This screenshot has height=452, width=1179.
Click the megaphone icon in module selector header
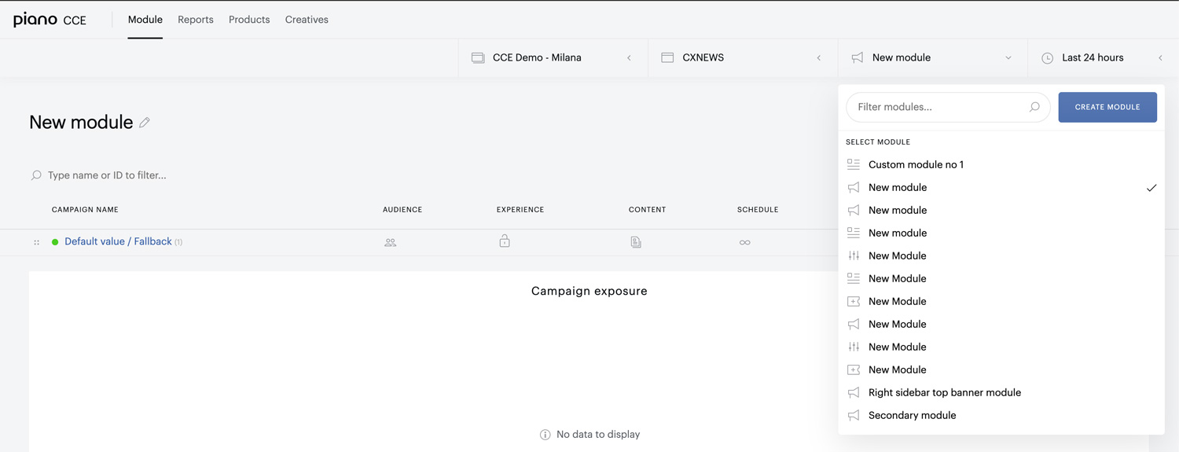coord(858,57)
